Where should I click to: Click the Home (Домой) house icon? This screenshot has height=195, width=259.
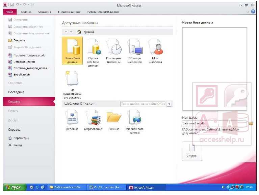[x=79, y=32]
